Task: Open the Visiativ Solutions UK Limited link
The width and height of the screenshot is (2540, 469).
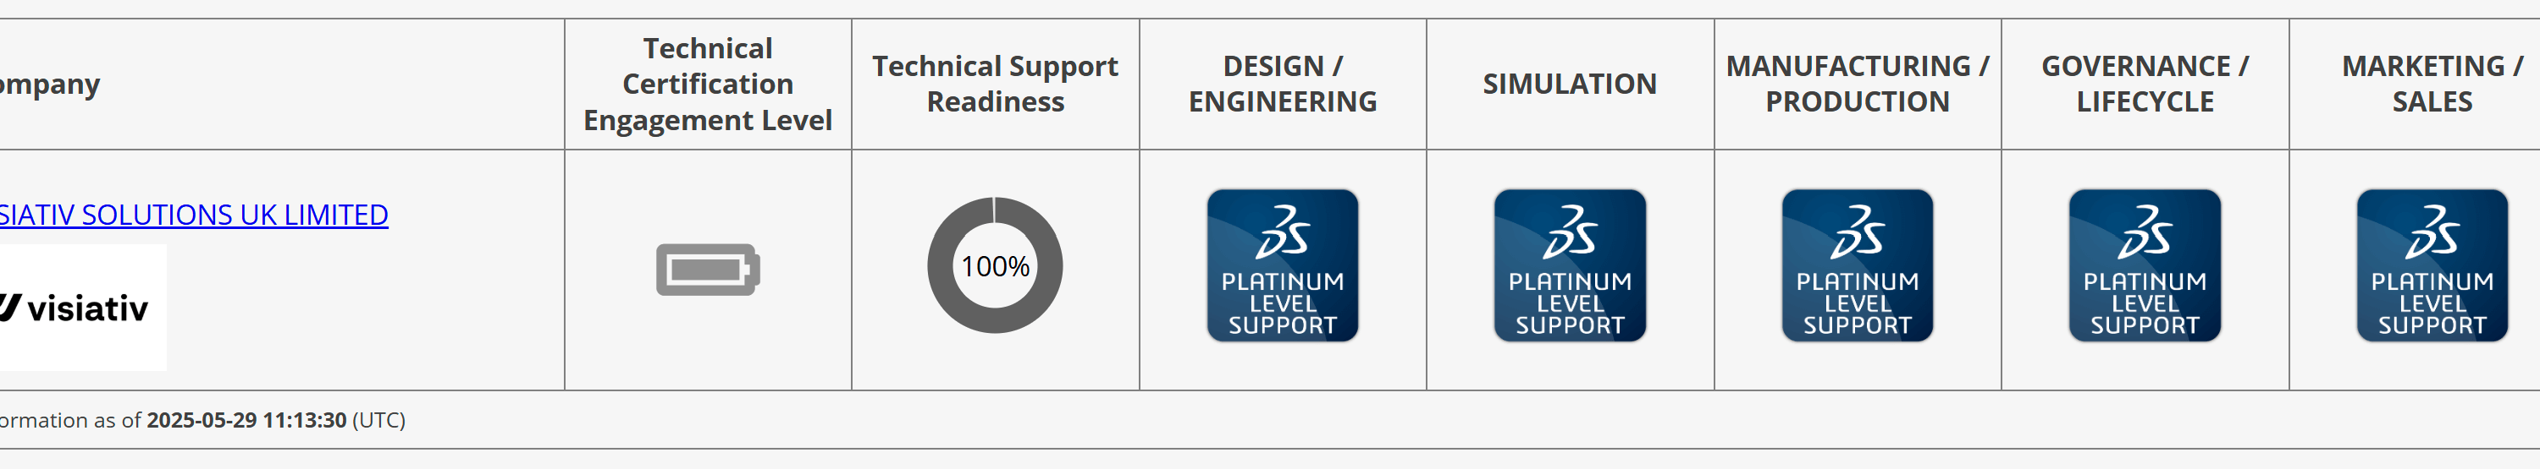Action: point(193,215)
